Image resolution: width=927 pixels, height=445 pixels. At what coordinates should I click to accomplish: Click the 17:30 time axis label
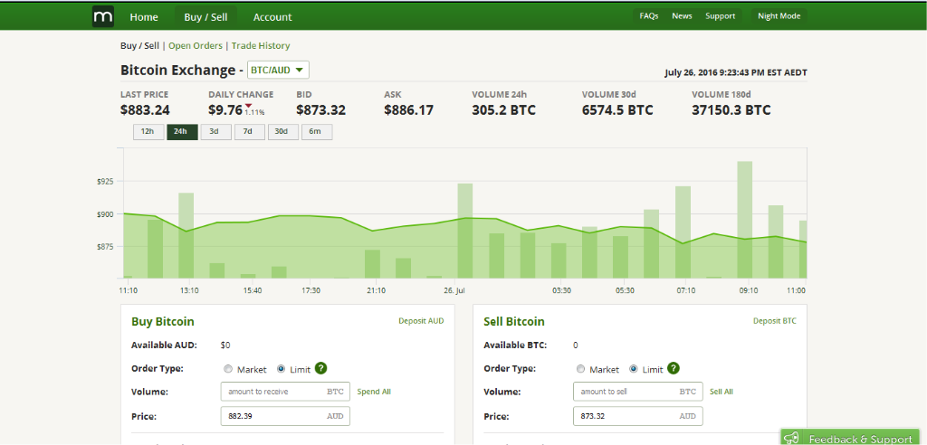click(x=311, y=290)
